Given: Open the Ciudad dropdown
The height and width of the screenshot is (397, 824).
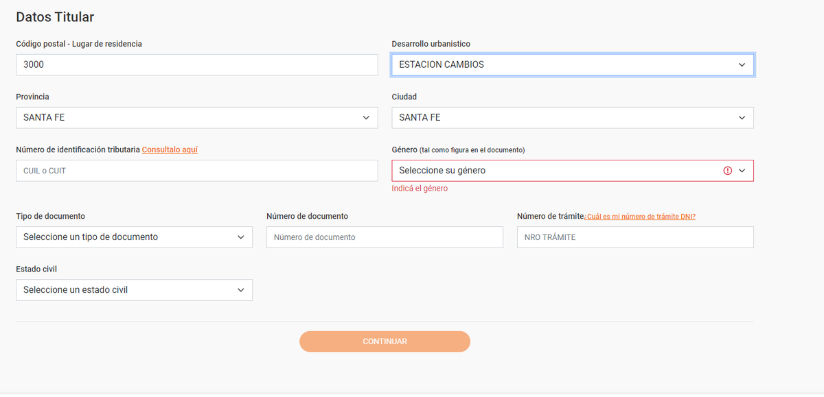Looking at the screenshot, I should click(x=573, y=117).
